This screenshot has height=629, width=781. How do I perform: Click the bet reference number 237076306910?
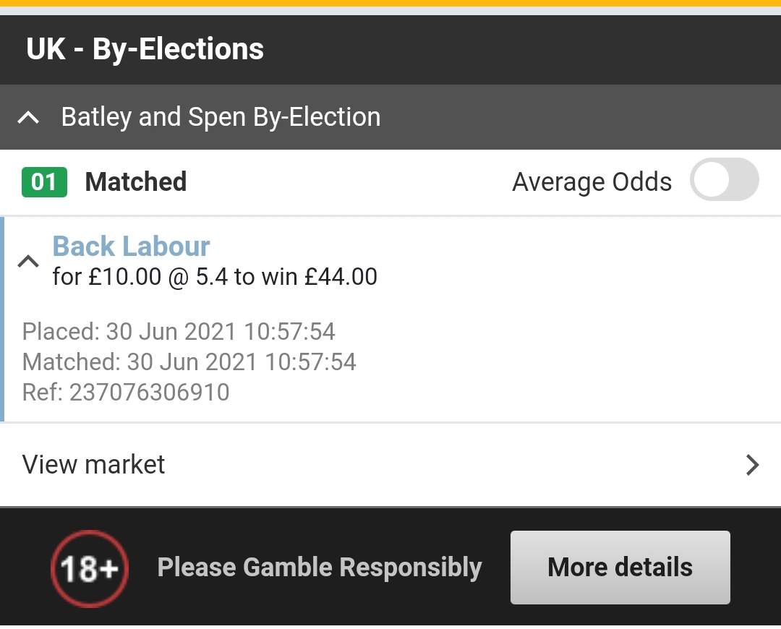149,392
